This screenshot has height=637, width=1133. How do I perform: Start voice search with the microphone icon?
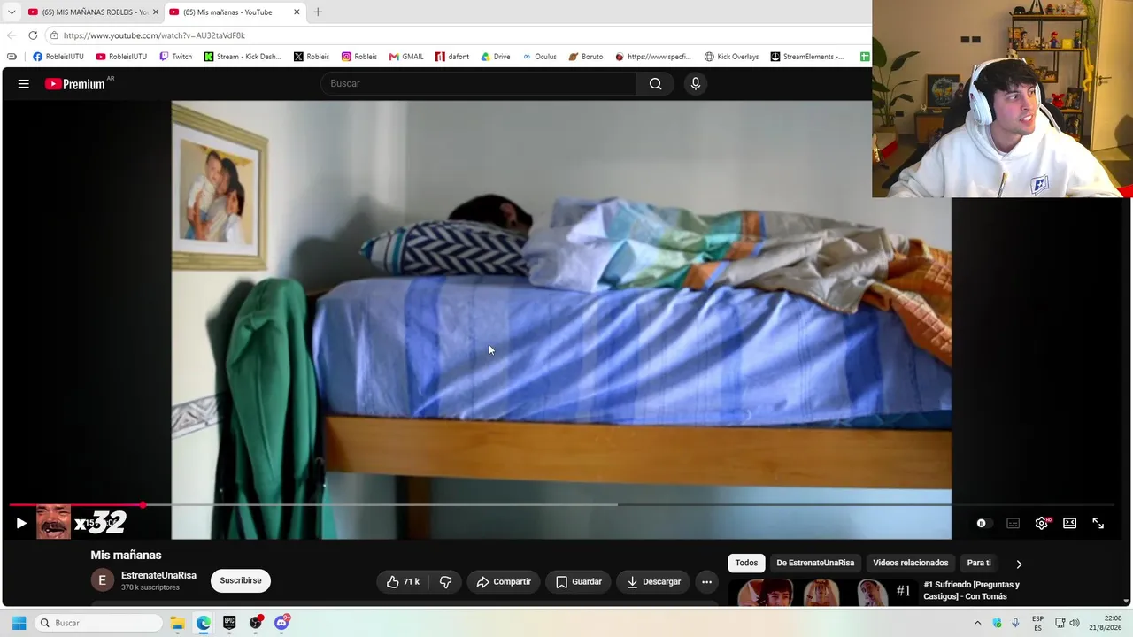point(696,84)
